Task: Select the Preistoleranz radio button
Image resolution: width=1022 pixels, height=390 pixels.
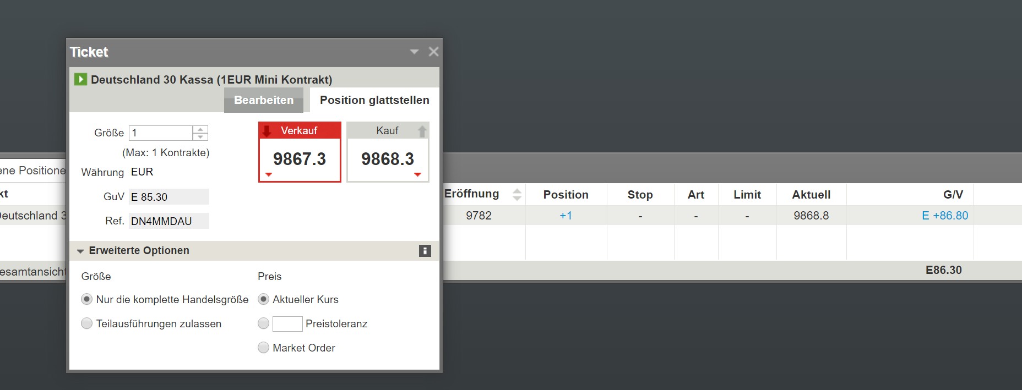Action: (x=264, y=323)
